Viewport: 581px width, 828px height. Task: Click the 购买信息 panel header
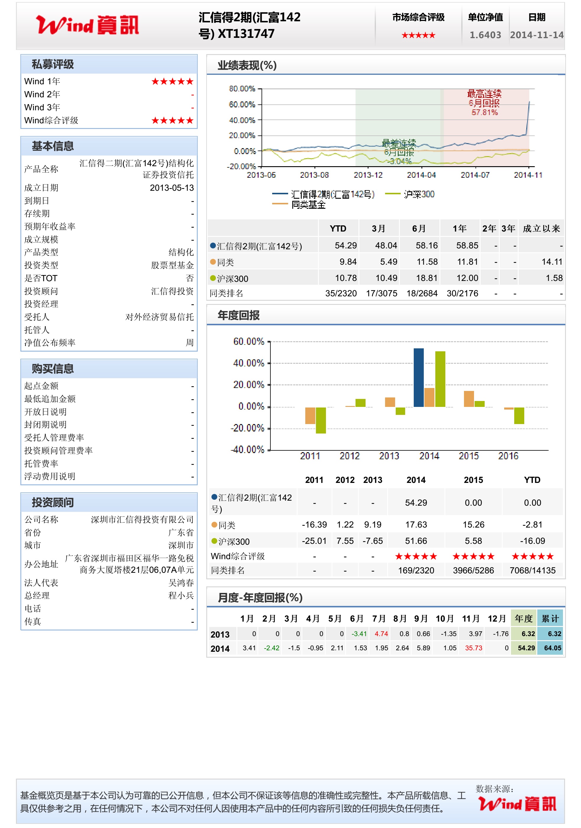[109, 368]
